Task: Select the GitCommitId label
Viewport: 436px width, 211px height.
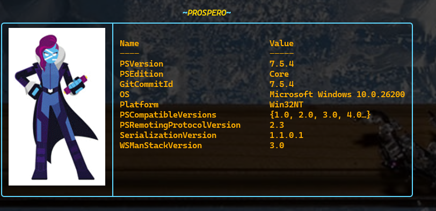Action: (146, 84)
